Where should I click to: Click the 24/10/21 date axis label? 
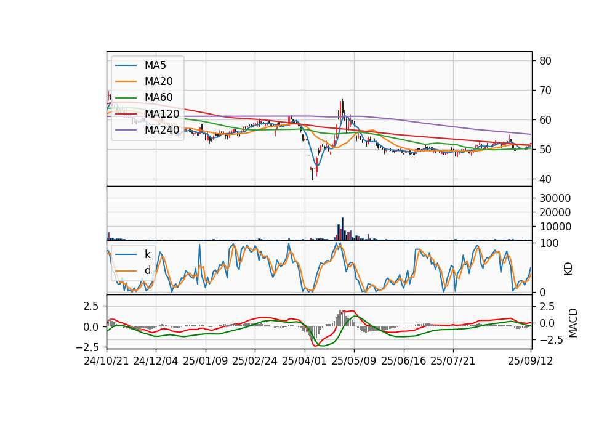click(x=107, y=362)
